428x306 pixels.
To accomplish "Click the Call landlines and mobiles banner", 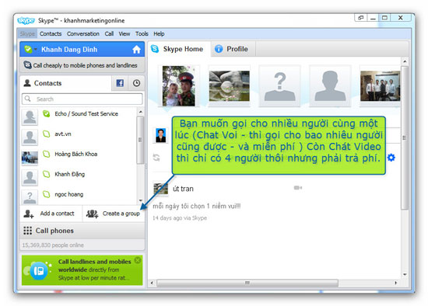I will tap(82, 270).
